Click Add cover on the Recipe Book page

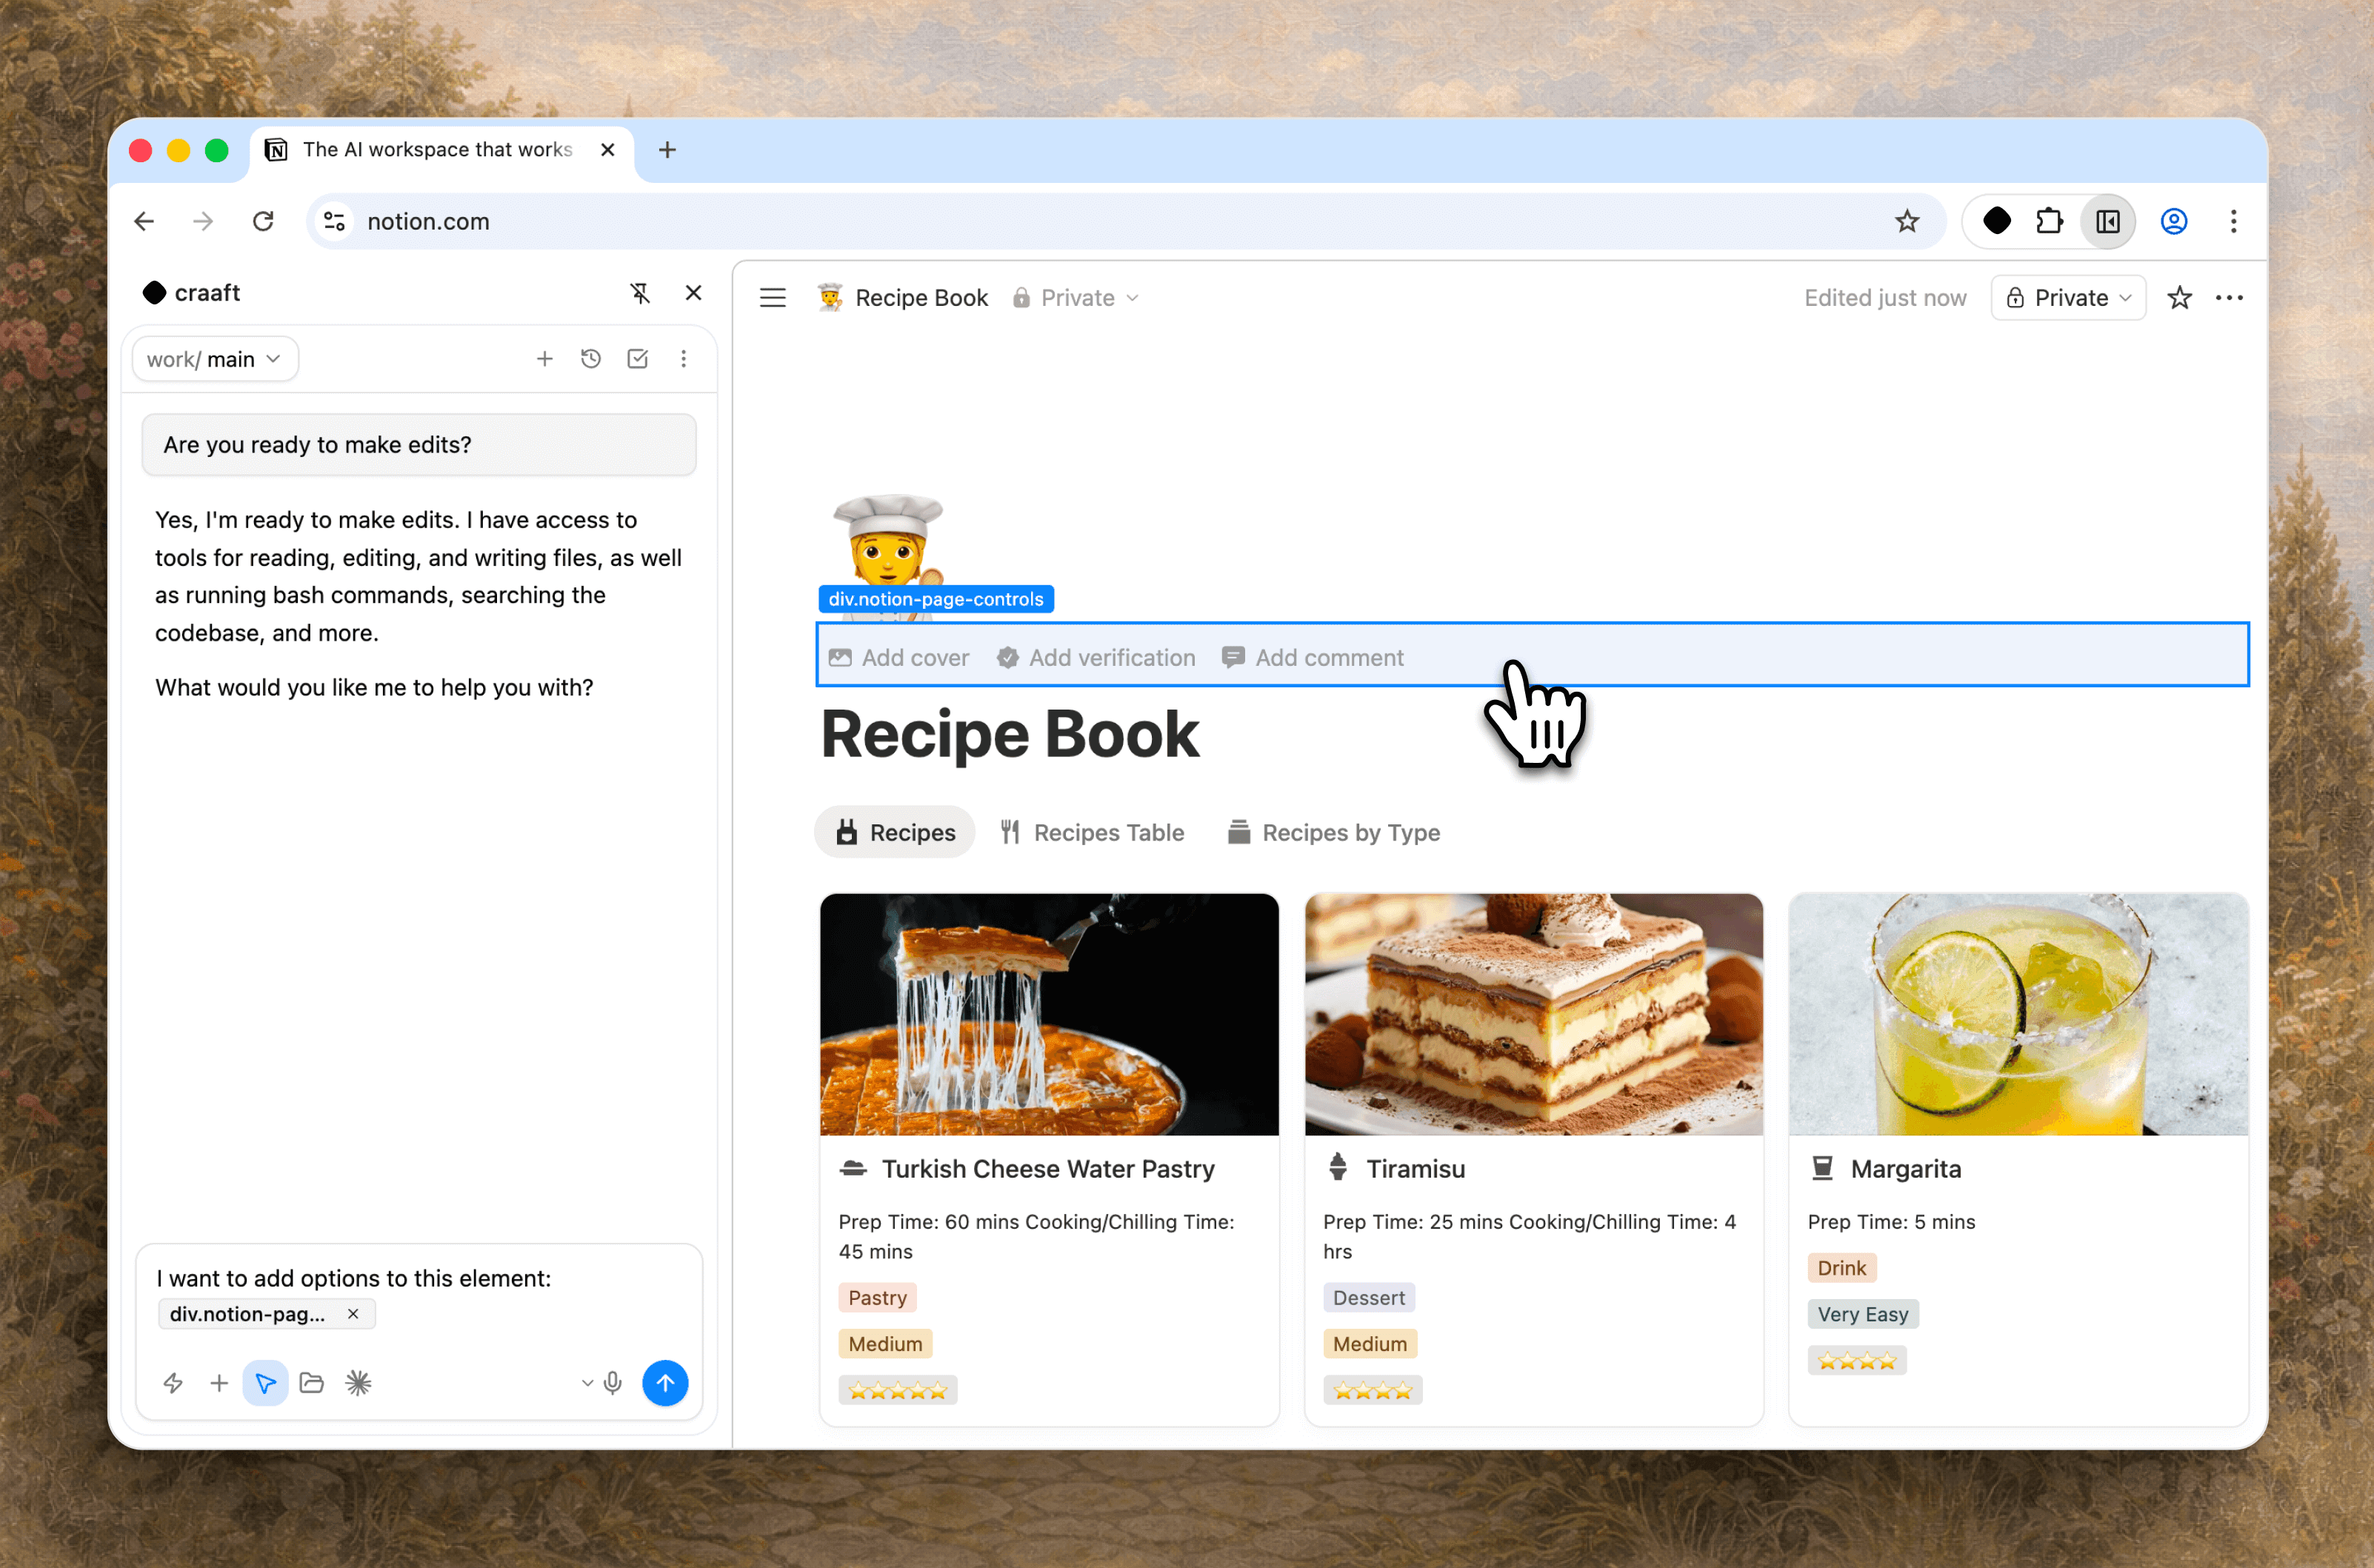[899, 657]
